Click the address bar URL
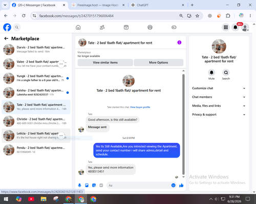Image resolution: width=256 pixels, height=204 pixels. (76, 16)
